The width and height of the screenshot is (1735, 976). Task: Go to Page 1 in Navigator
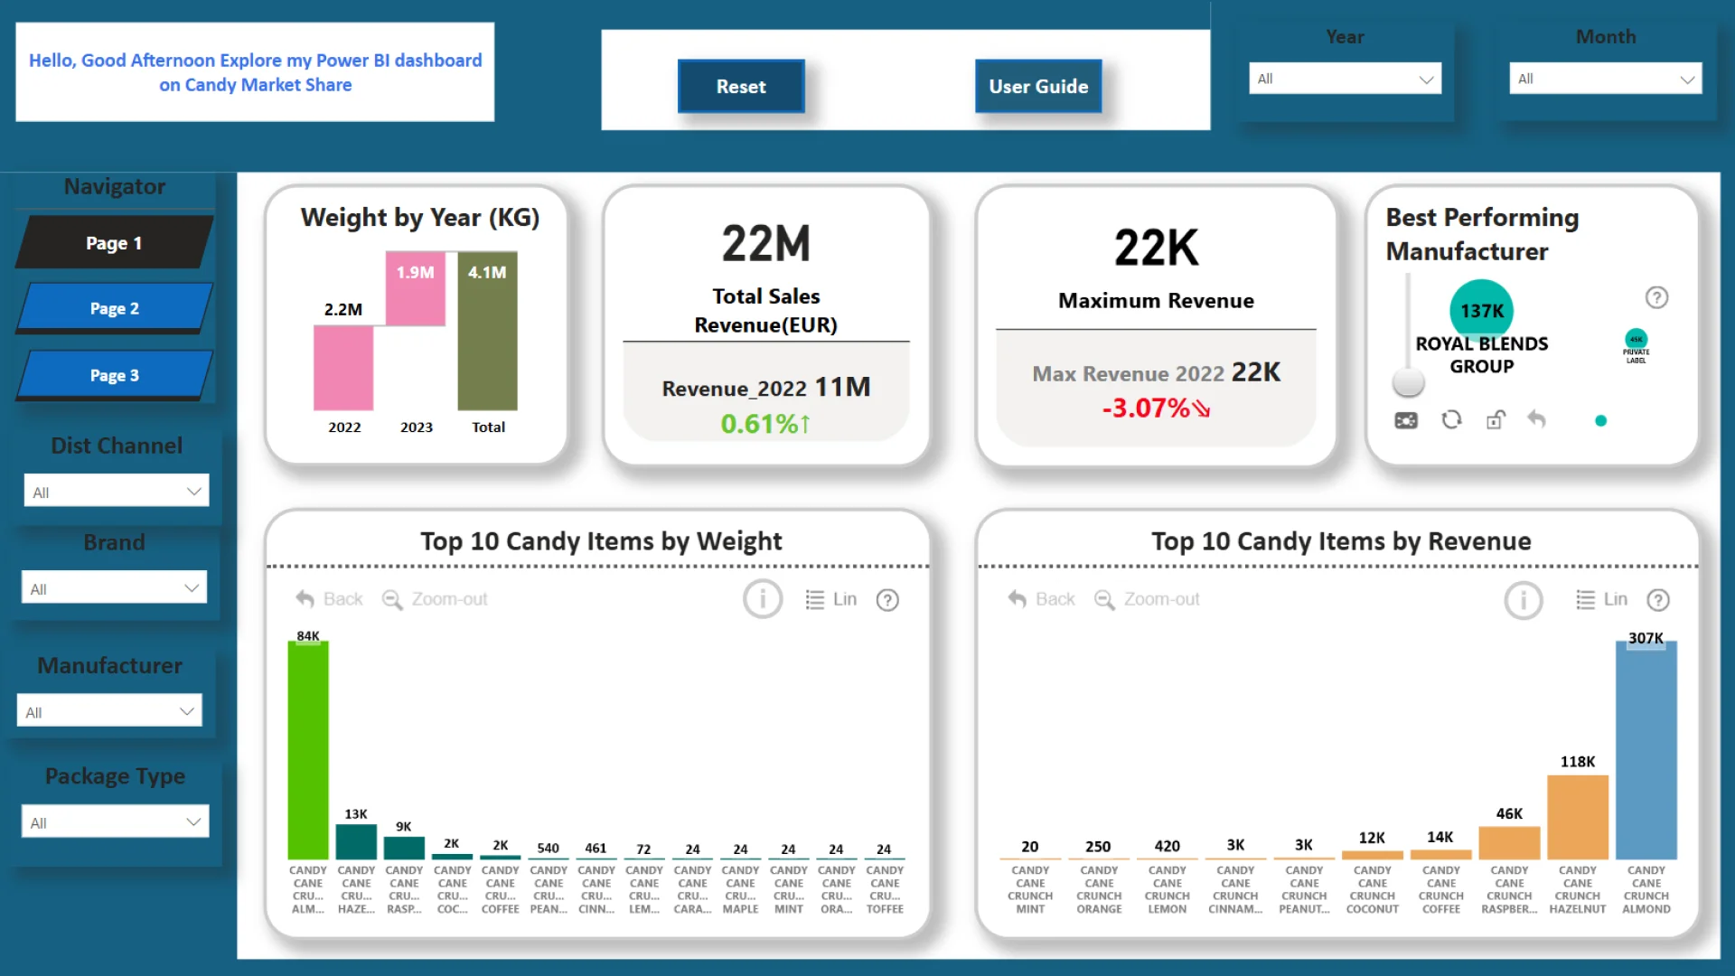115,242
